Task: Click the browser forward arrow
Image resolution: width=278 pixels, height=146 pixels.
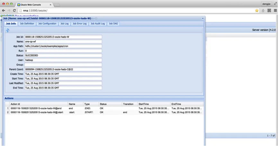Action: (9, 11)
